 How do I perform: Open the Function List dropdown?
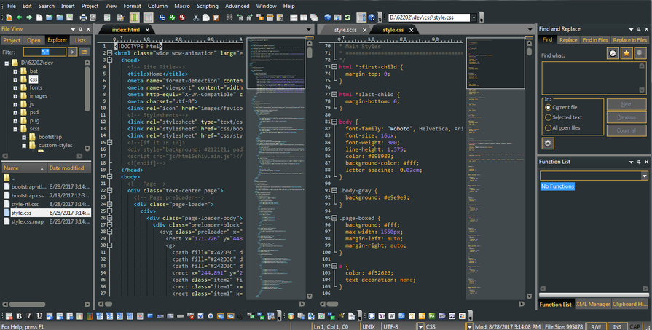644,176
